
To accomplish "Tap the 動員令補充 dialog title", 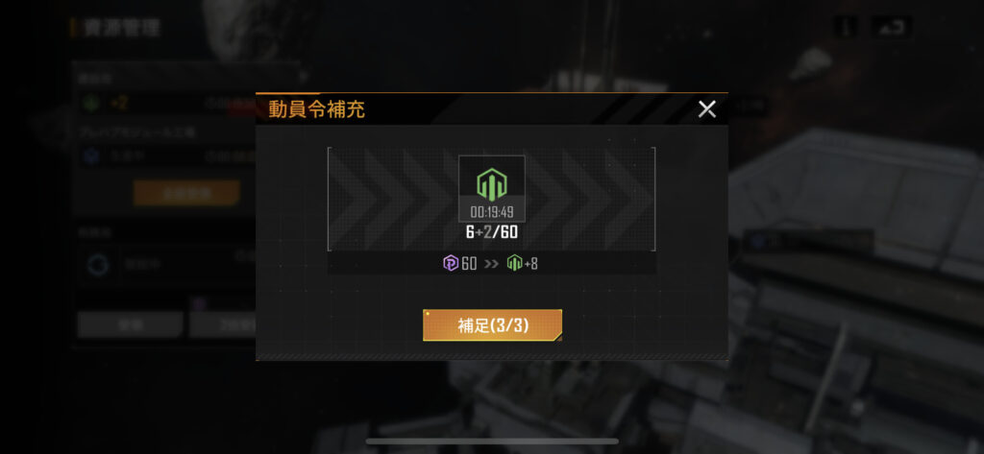I will [316, 109].
